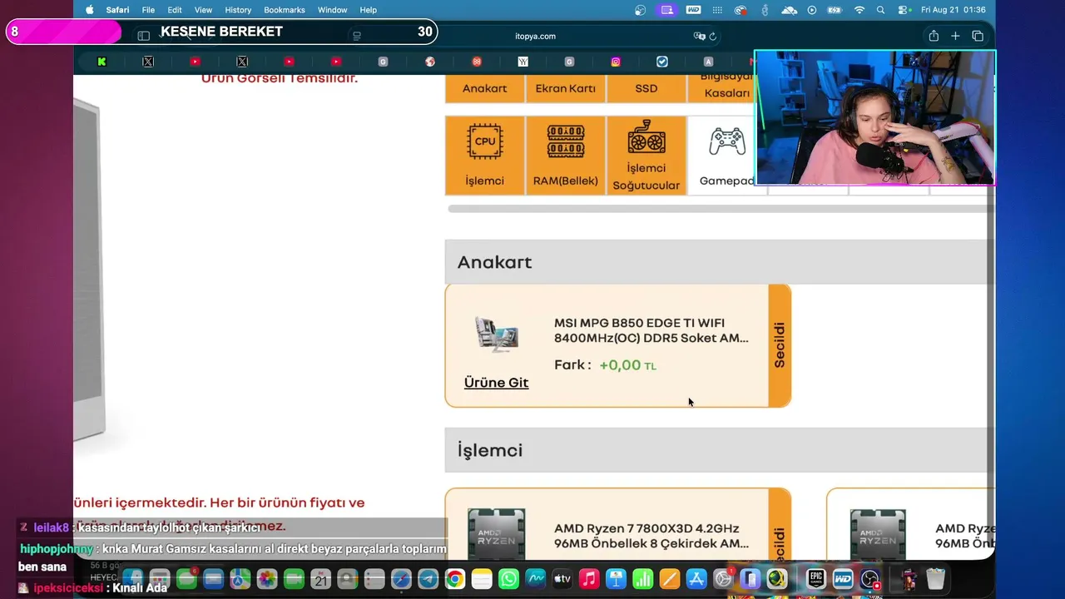The height and width of the screenshot is (599, 1065).
Task: Open the Help menu
Action: [x=368, y=10]
